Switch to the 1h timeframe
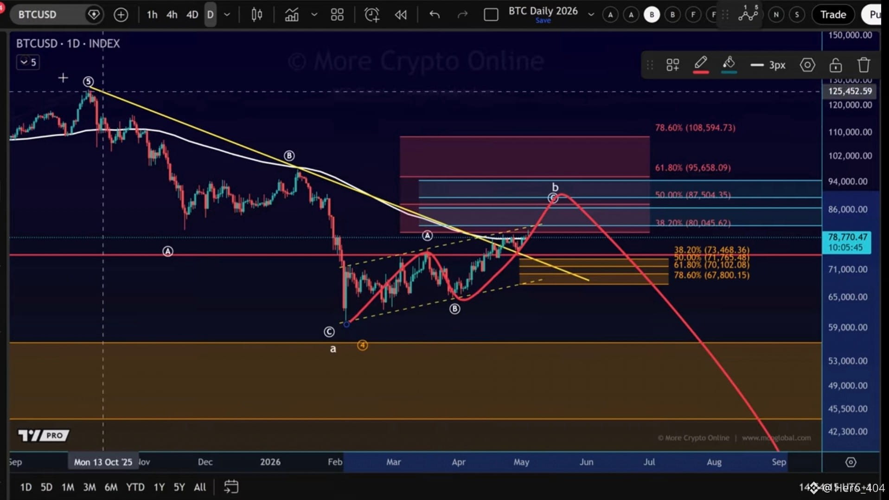889x500 pixels. (152, 15)
